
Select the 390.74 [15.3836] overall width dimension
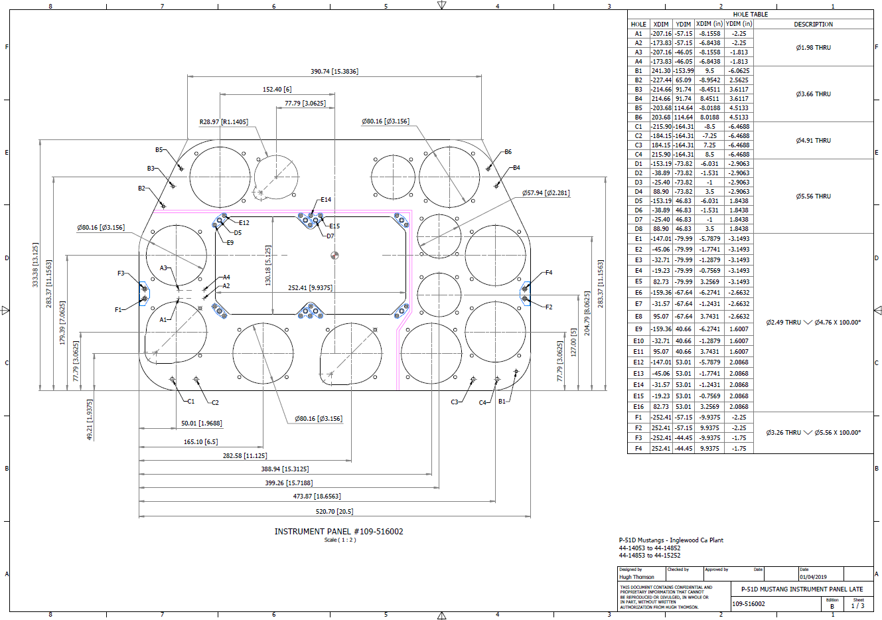(x=334, y=72)
